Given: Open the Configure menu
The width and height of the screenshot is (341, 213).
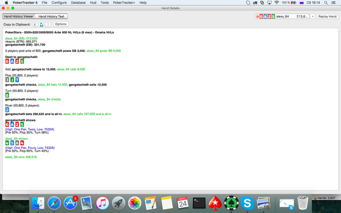Looking at the screenshot, I should pos(59,2).
